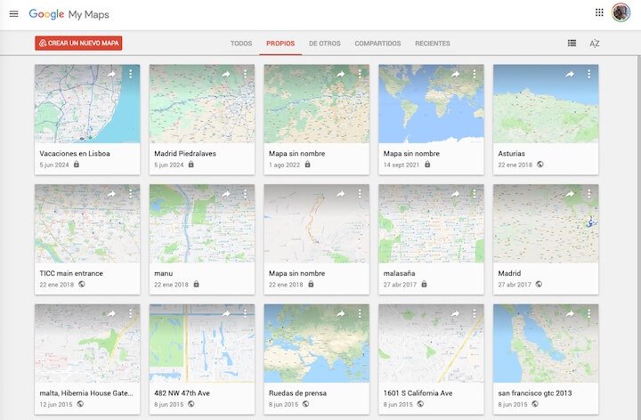Share the 22 ene 2018 Mapa sin nombre

[x=340, y=194]
